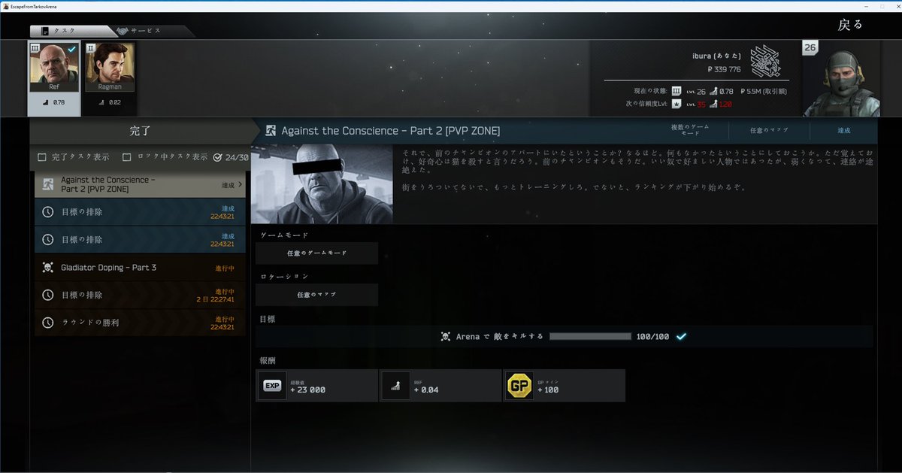Viewport: 902px width, 473px height.
Task: Click clock icon of first 目標の排除 row
Action: pyautogui.click(x=48, y=212)
